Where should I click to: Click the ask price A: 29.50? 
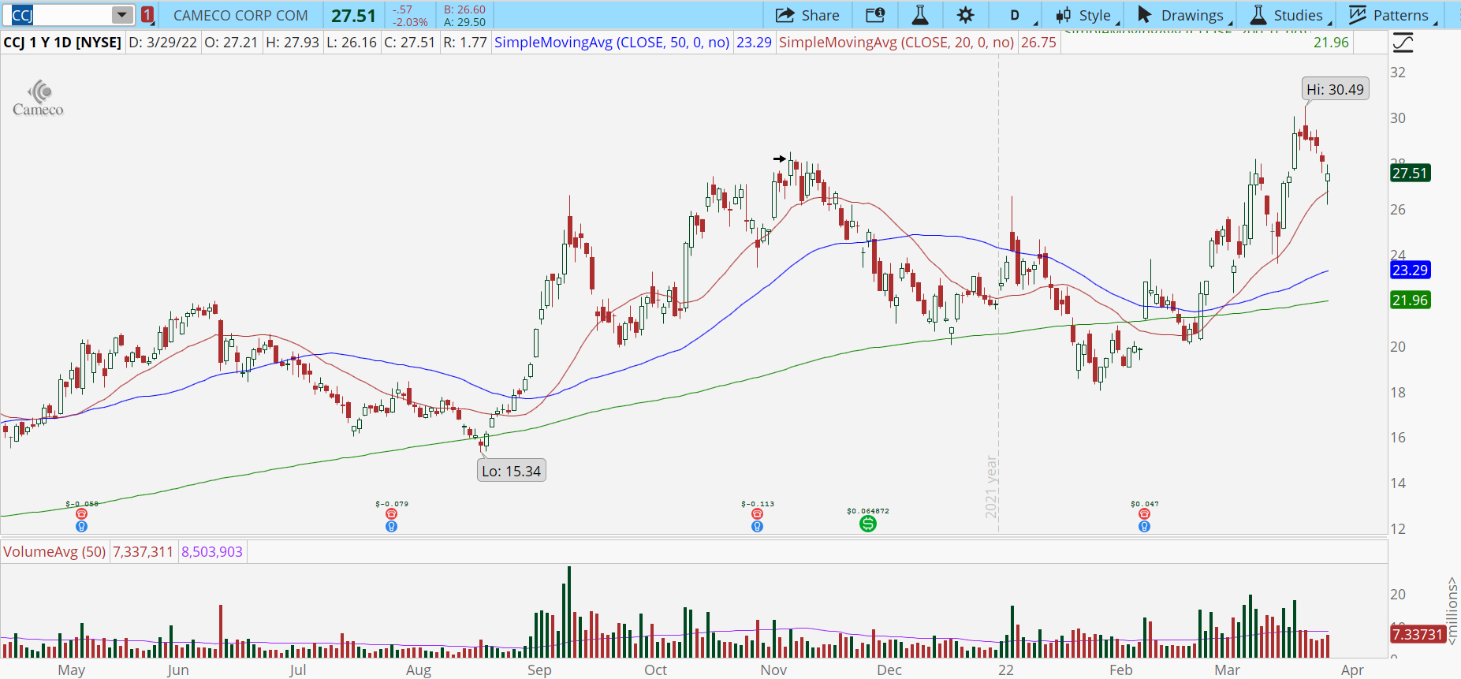(x=464, y=22)
